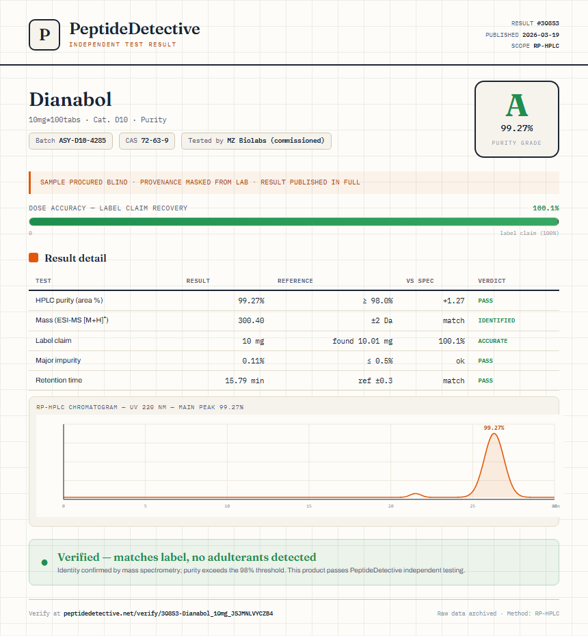Click the VERDICT column header
This screenshot has height=636, width=588.
click(x=492, y=281)
